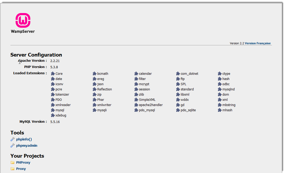This screenshot has width=285, height=173.
Task: Click the PDO extension name
Action: click(58, 100)
